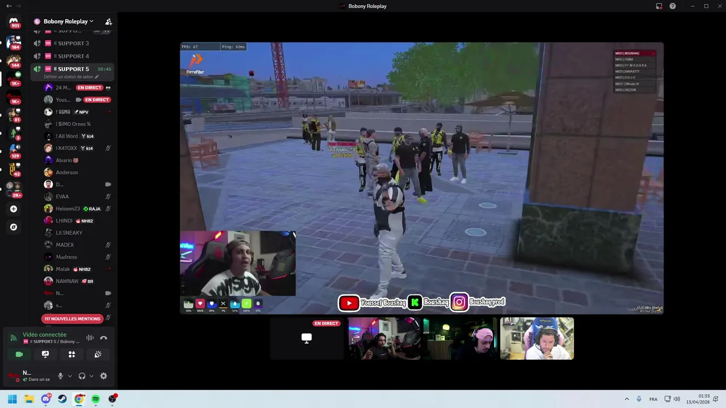Click 'SUPPORT 5 / Bobony' channel link
The height and width of the screenshot is (408, 726).
(51, 342)
